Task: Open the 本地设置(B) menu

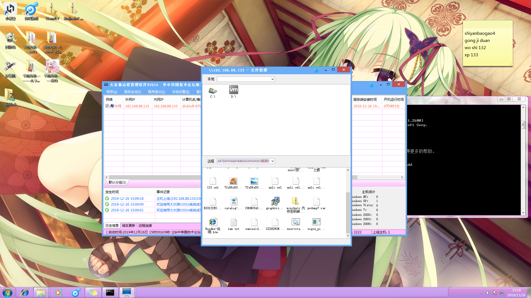Action: [x=181, y=92]
